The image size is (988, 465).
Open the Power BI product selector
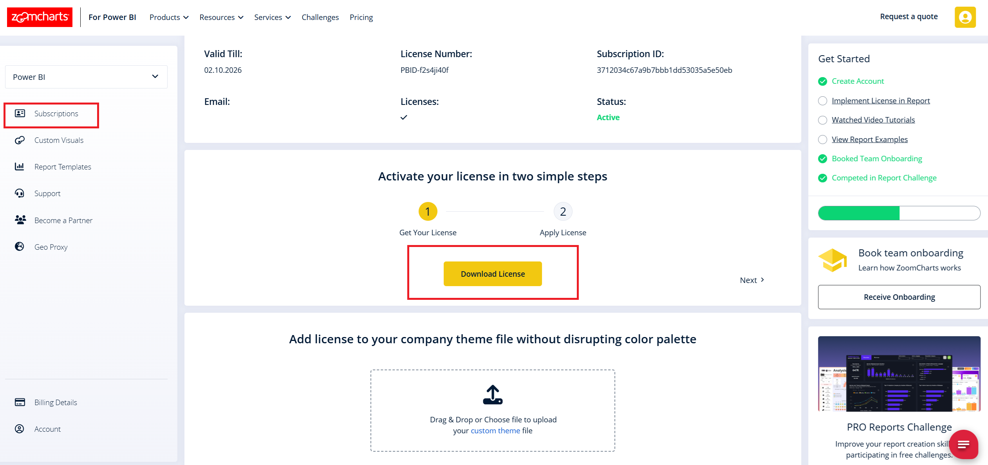(86, 77)
